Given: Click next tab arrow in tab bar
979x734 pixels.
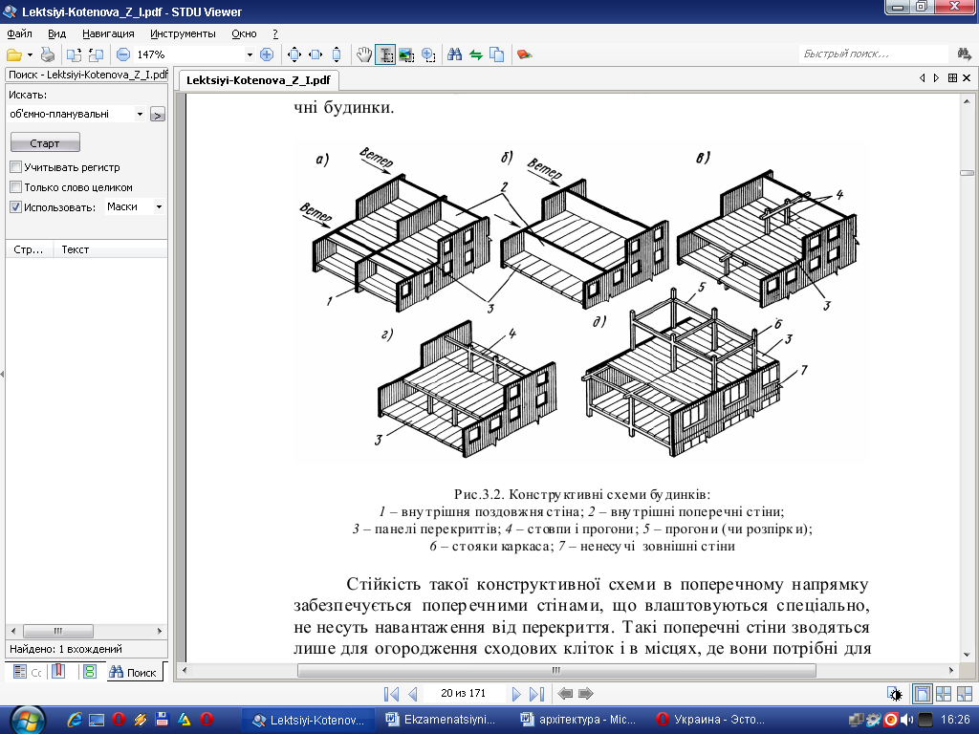Looking at the screenshot, I should pos(936,78).
